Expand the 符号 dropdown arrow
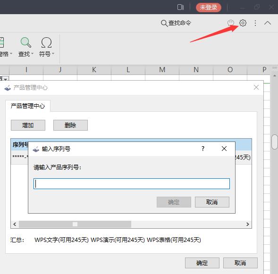 point(53,54)
